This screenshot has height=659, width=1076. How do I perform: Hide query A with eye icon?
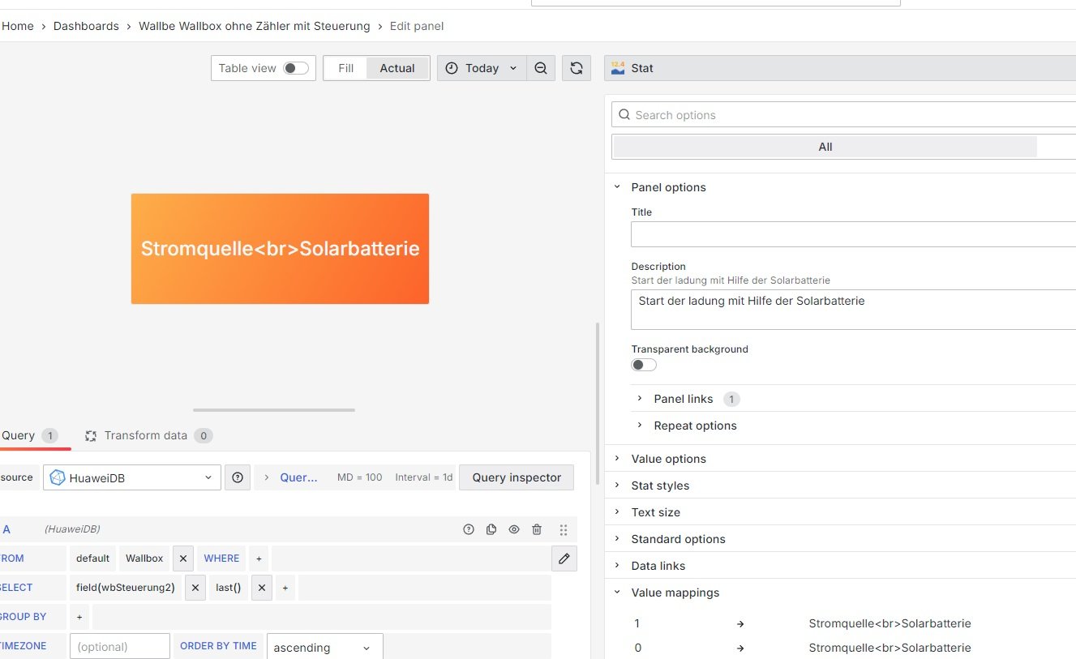point(514,529)
